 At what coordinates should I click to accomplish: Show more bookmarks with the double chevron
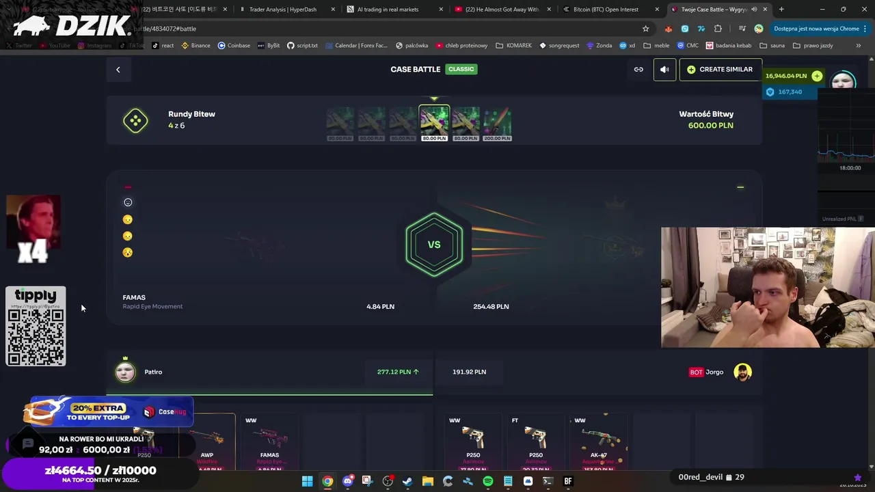(x=859, y=46)
